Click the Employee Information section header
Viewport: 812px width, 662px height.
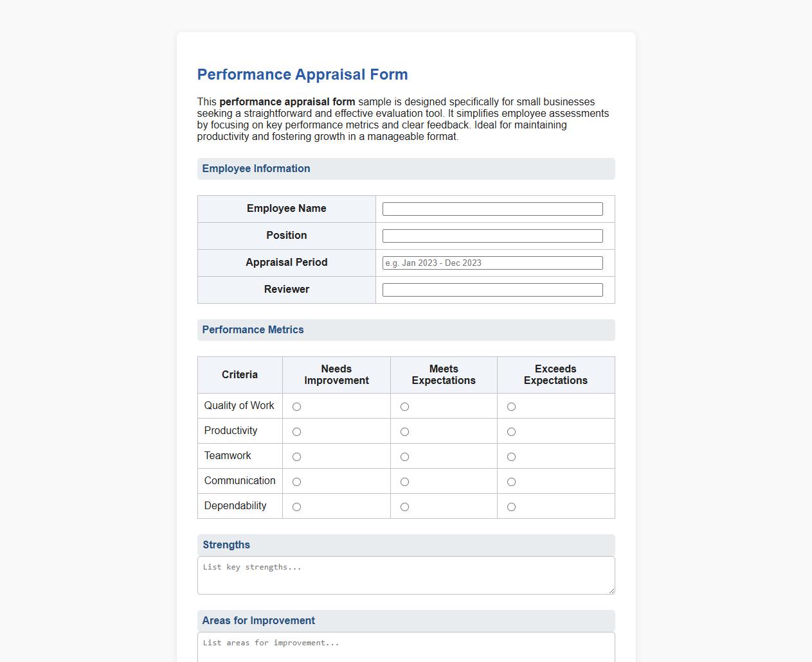[256, 168]
